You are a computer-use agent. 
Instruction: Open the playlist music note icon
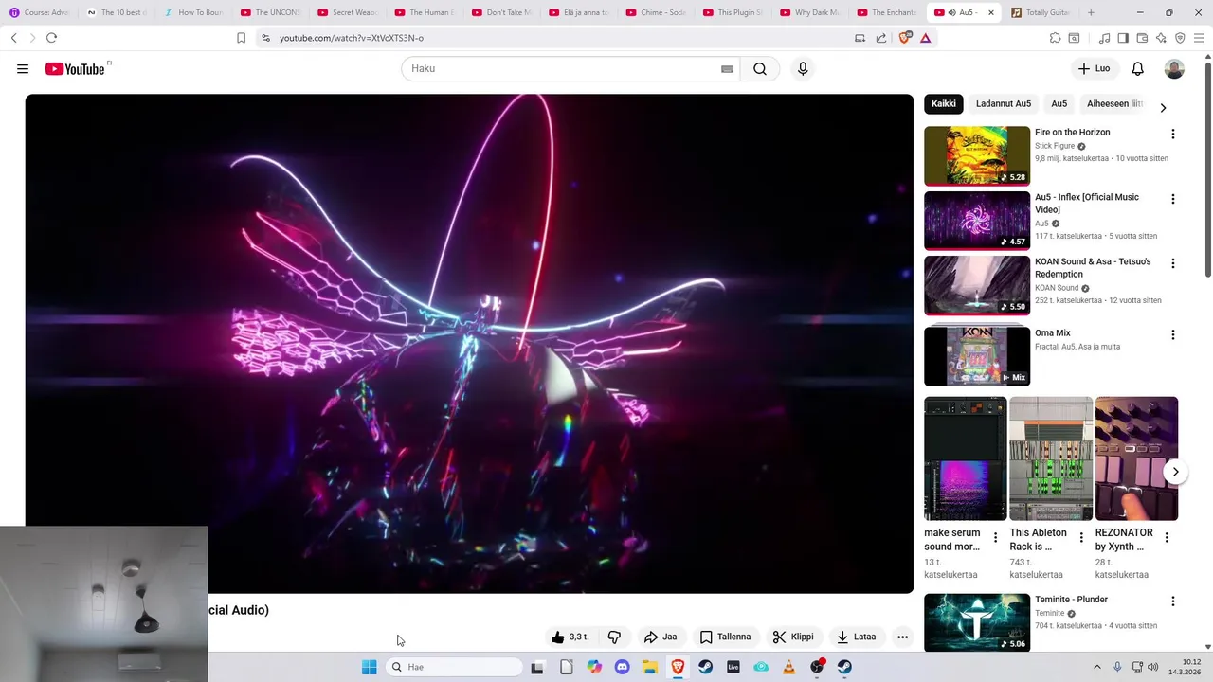[1104, 38]
